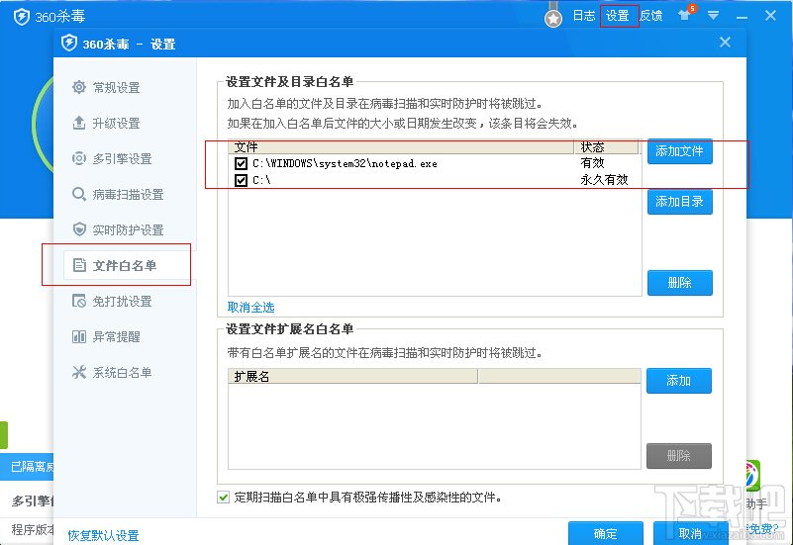This screenshot has width=793, height=545.
Task: Click the medal star icon in title bar
Action: tap(553, 19)
